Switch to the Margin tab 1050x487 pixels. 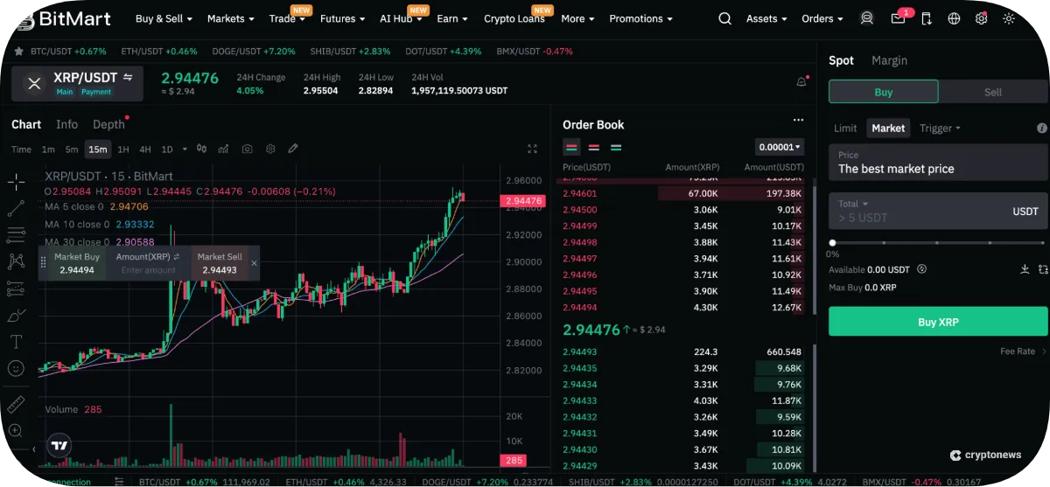(x=889, y=60)
